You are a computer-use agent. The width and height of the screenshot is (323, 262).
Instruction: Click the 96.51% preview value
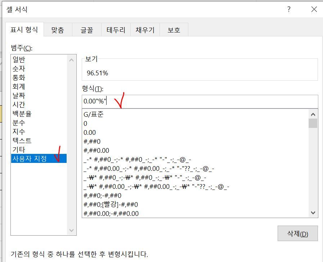(x=97, y=73)
